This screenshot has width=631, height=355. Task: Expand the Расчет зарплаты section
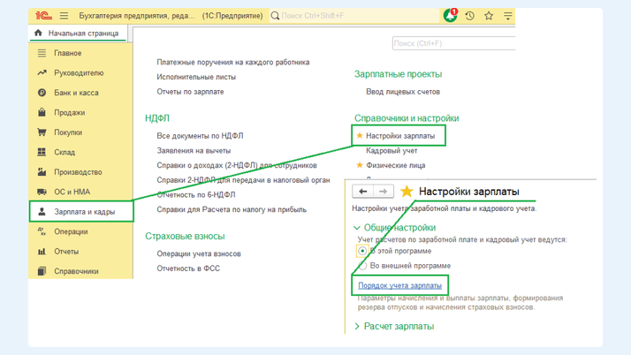[x=357, y=327]
